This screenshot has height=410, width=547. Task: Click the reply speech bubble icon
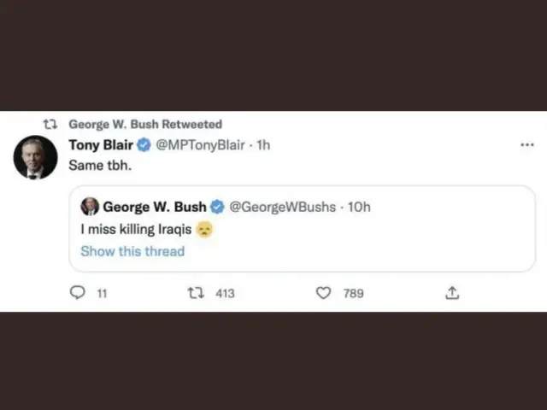tap(77, 293)
